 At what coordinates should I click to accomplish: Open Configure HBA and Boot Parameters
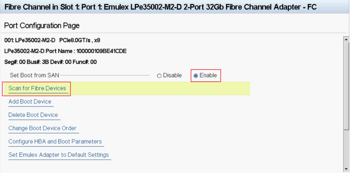click(x=55, y=142)
